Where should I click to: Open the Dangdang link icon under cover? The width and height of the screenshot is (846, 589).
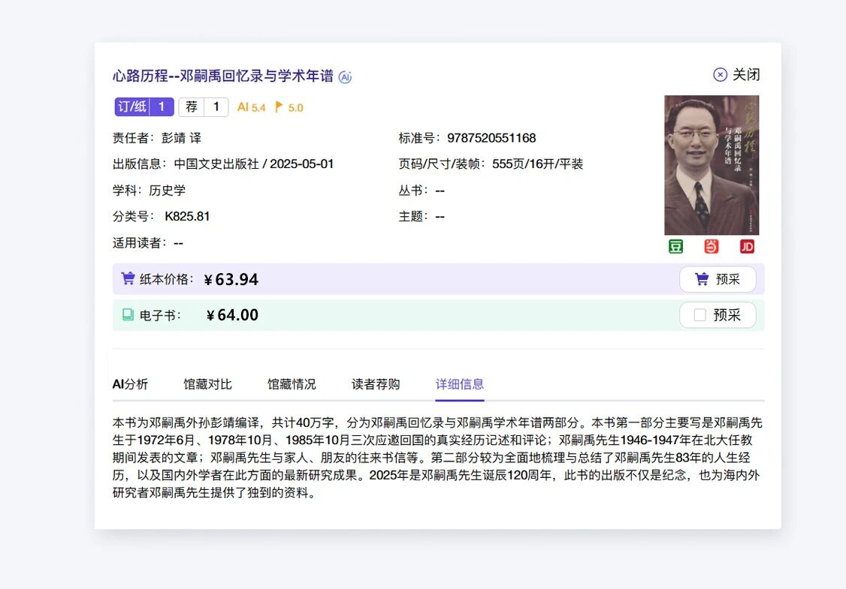[x=711, y=247]
